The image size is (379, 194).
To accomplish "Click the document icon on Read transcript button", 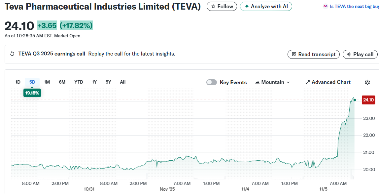I will pyautogui.click(x=293, y=54).
